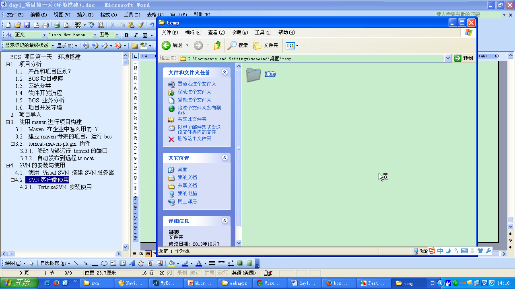This screenshot has height=289, width=515.
Task: Click the Open file icon in Word toolbar
Action: point(17,25)
